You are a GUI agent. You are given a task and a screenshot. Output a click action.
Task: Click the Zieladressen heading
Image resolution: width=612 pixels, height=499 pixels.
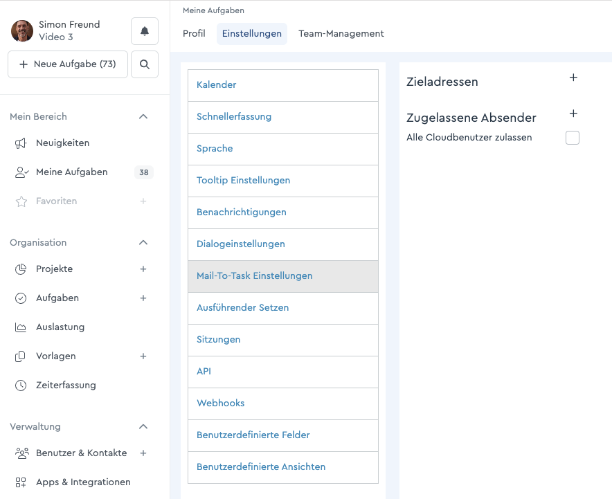(442, 82)
